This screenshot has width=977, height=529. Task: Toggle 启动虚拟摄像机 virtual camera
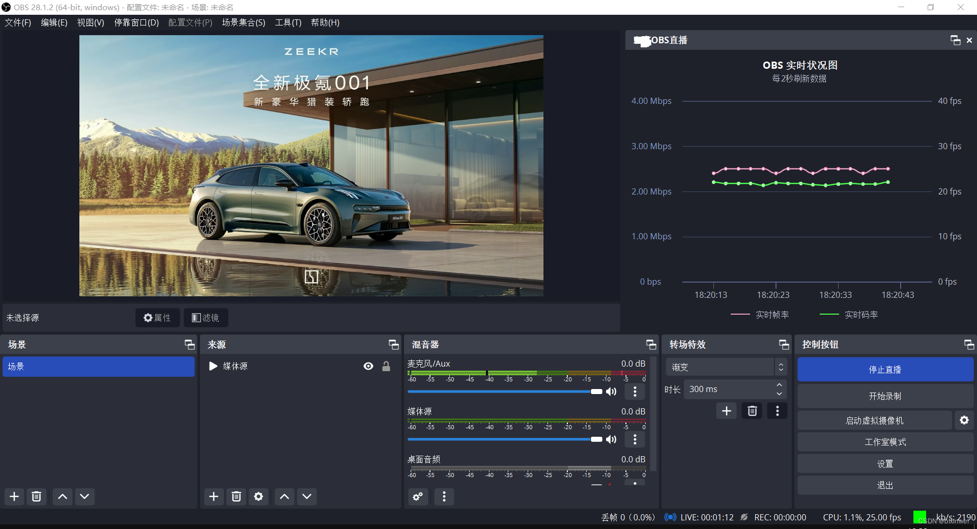(875, 421)
